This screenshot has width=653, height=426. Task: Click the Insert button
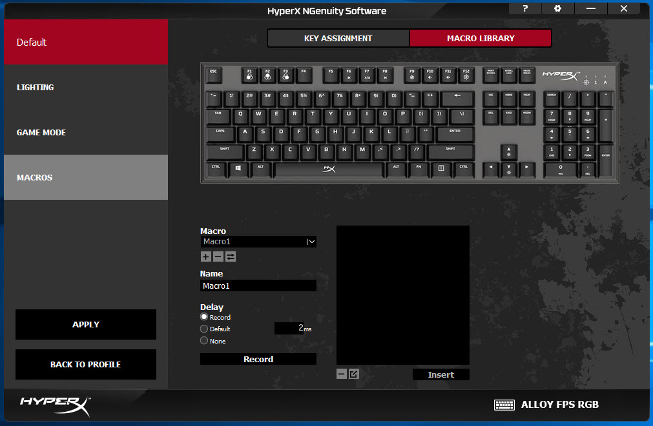[x=441, y=374]
